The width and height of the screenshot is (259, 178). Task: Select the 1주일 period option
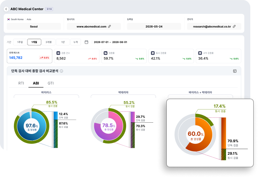pos(20,42)
